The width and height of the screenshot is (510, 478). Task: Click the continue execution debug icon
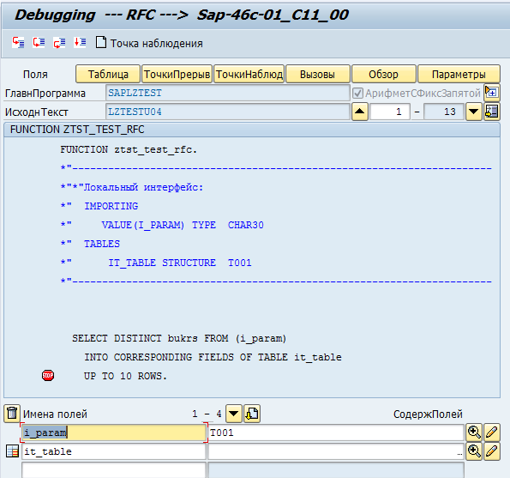pos(80,42)
